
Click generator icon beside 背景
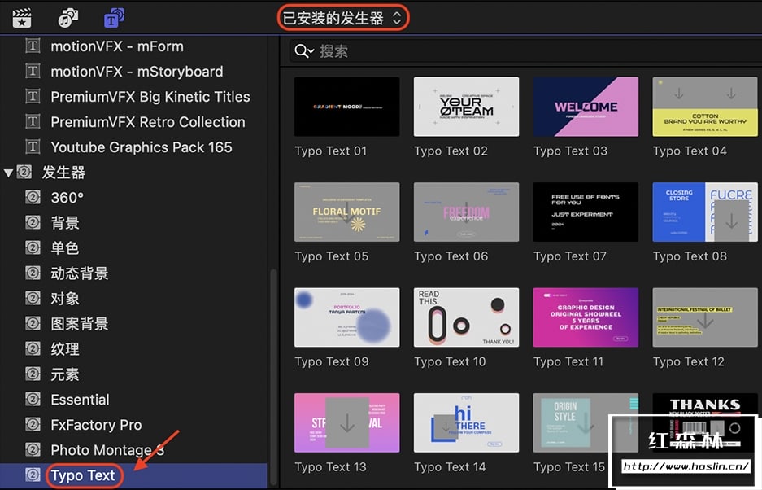tap(33, 223)
